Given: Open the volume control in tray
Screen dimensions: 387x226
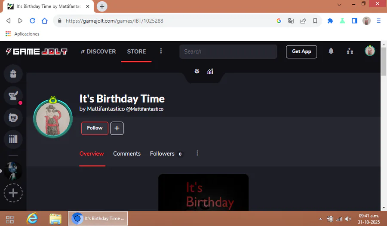Looking at the screenshot, I should pos(348,219).
